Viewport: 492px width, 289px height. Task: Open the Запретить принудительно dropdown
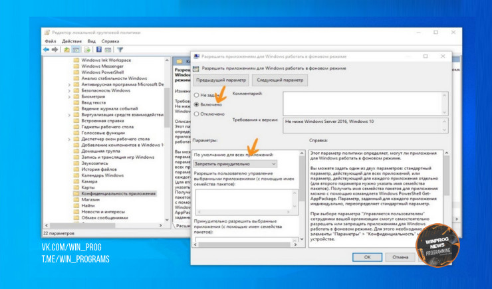point(235,164)
